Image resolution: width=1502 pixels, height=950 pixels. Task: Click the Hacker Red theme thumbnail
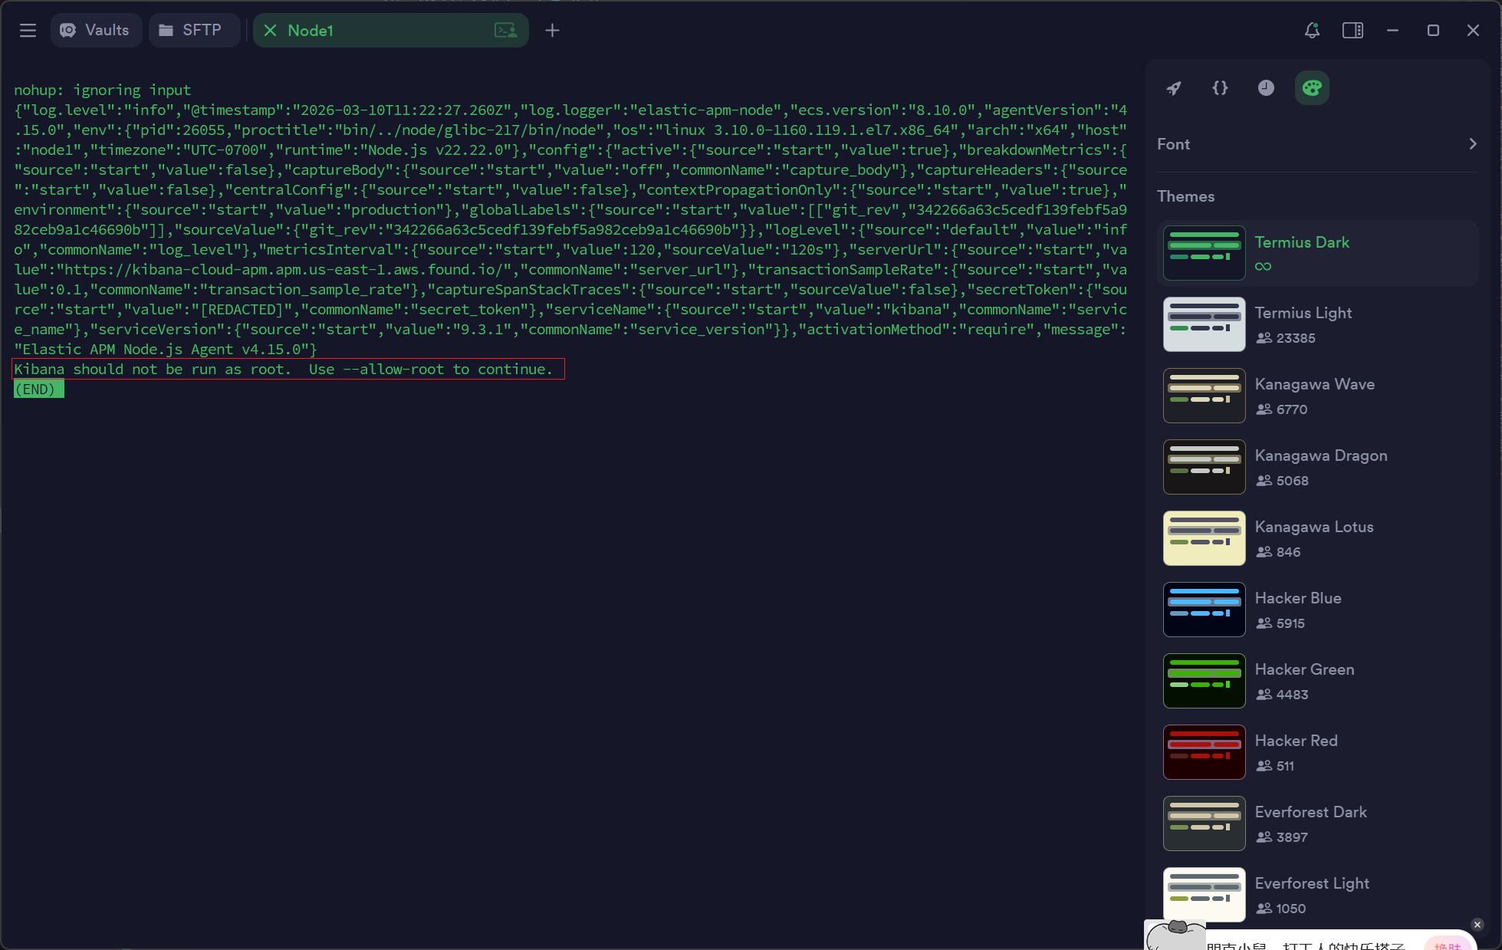click(1204, 752)
